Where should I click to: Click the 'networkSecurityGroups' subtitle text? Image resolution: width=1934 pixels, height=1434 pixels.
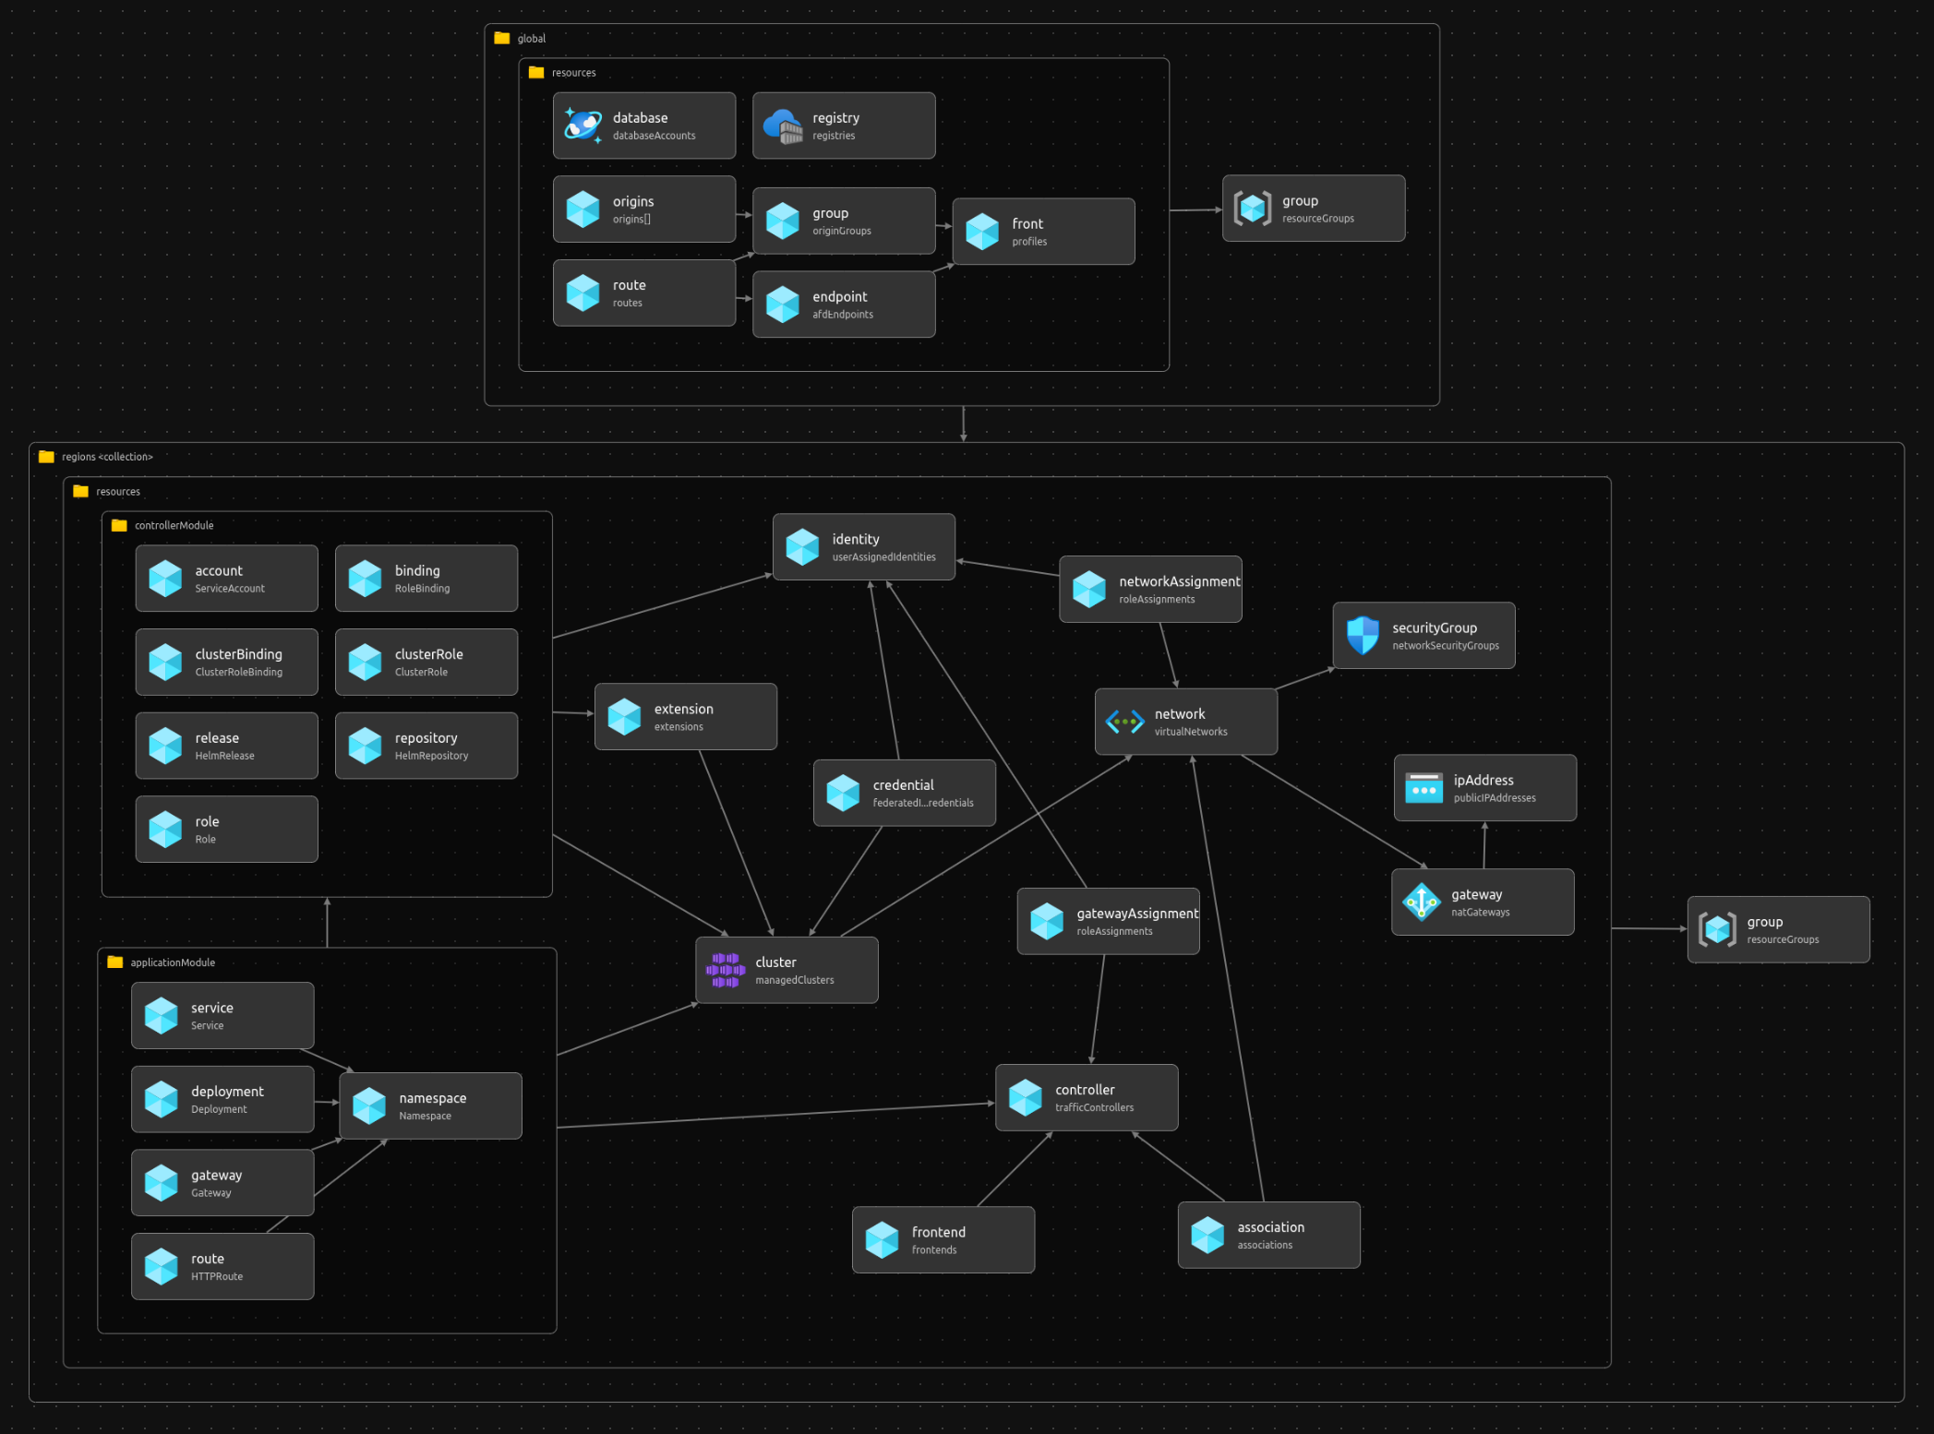pyautogui.click(x=1446, y=646)
